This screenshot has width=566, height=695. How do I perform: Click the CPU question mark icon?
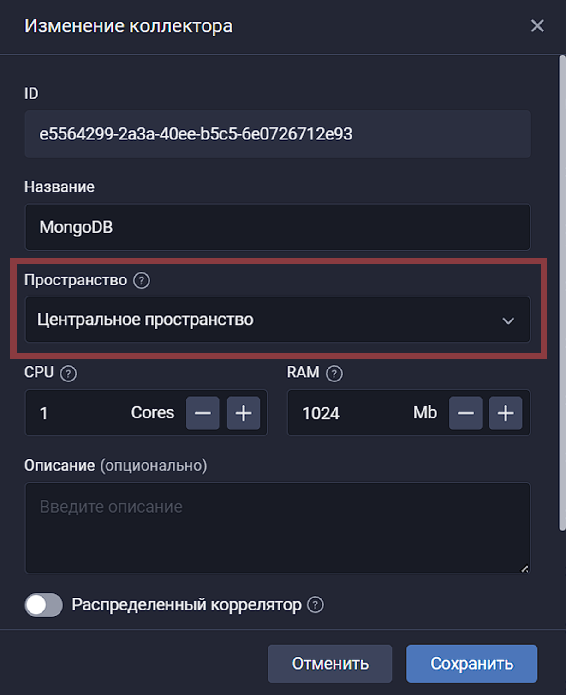[x=67, y=375]
